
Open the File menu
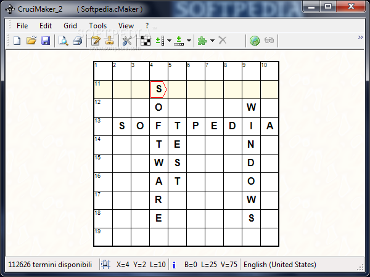22,26
